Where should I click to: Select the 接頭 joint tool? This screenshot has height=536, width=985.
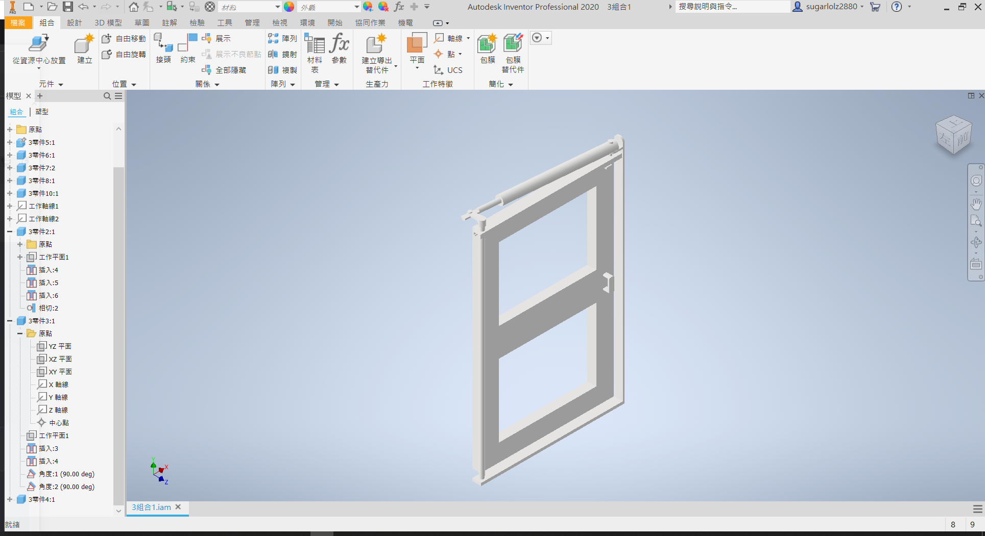coord(163,48)
